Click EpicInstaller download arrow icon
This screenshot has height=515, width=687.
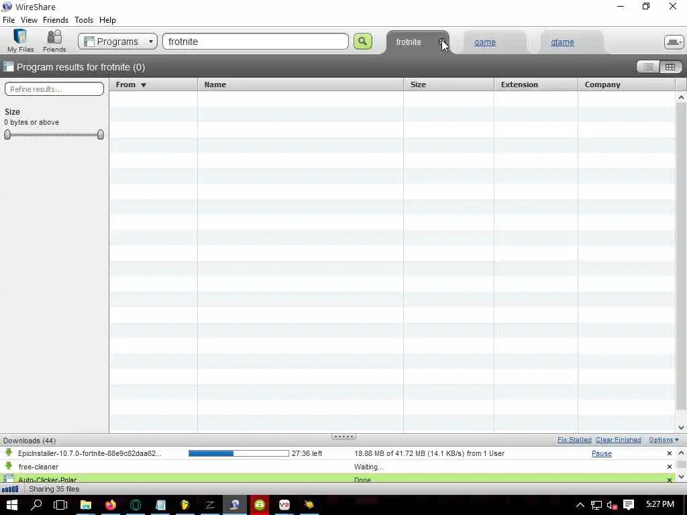click(x=8, y=453)
